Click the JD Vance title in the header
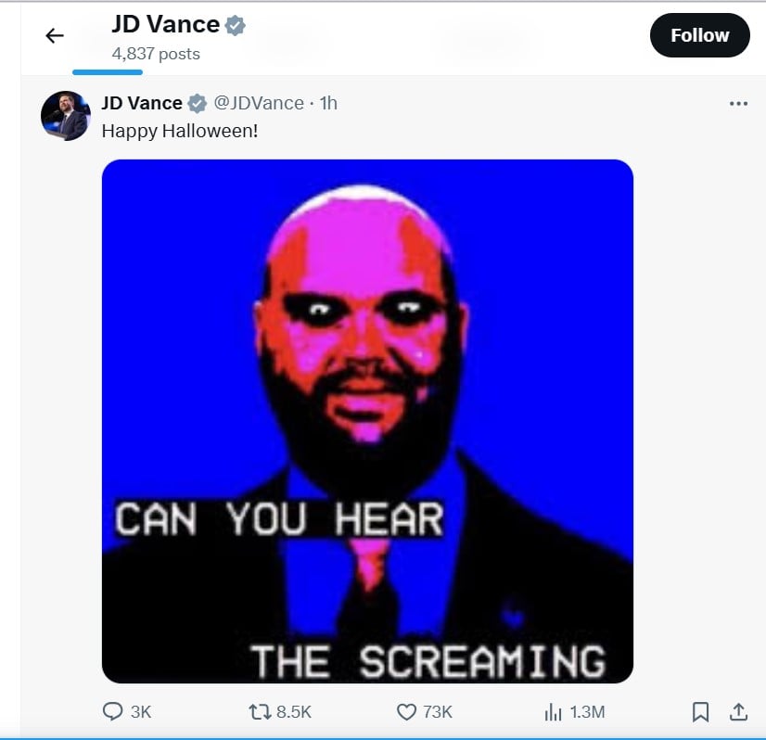Viewport: 766px width, 740px height. pyautogui.click(x=166, y=24)
